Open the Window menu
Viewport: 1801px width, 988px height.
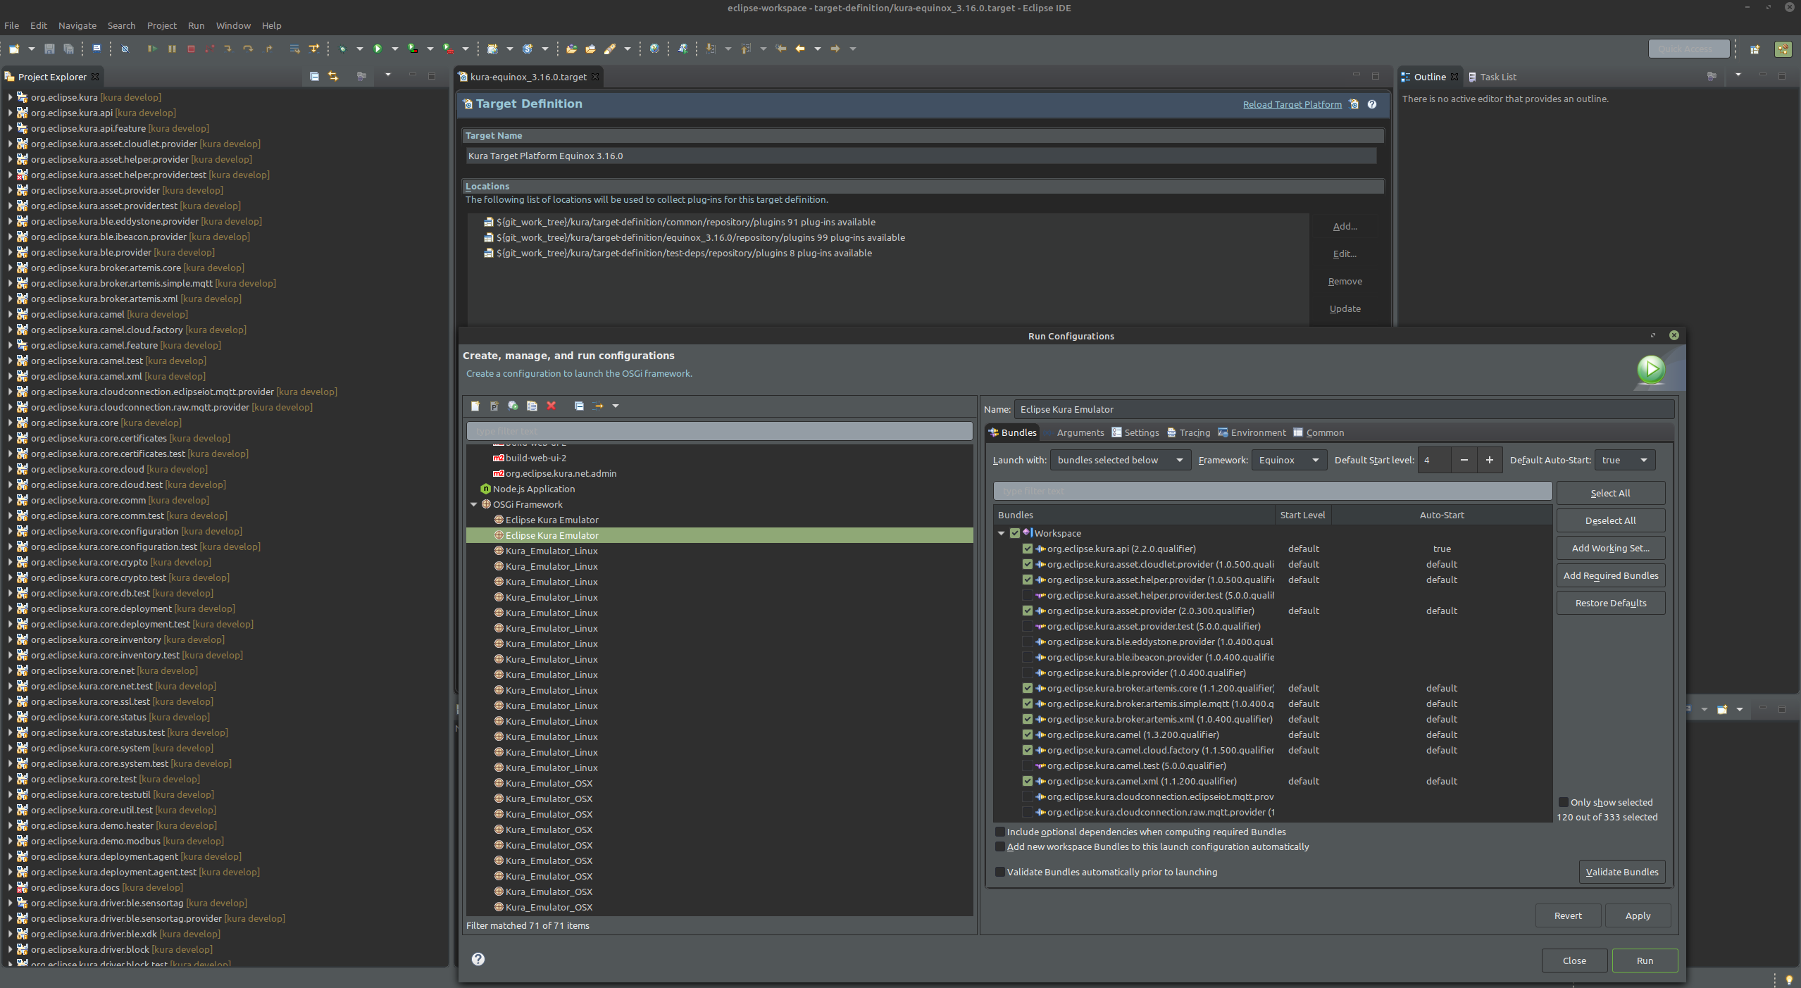tap(233, 25)
